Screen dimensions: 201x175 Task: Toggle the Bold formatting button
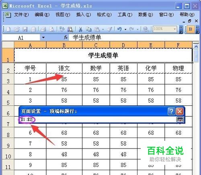click(191, 29)
